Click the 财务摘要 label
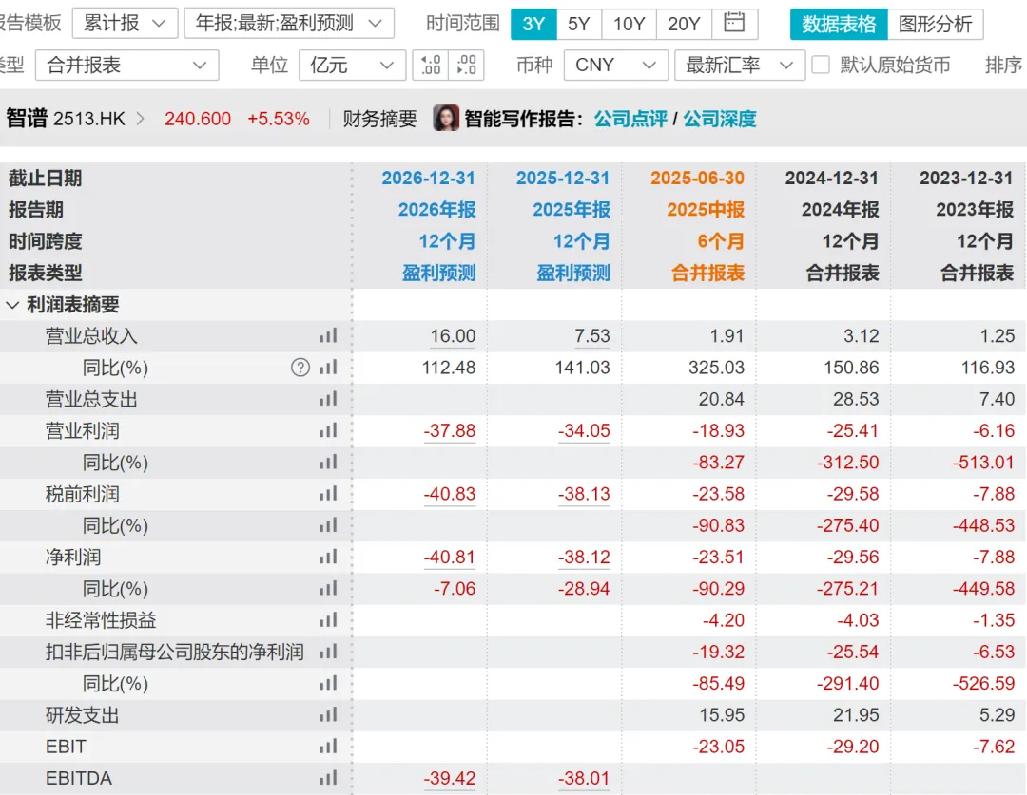The image size is (1027, 795). (379, 119)
